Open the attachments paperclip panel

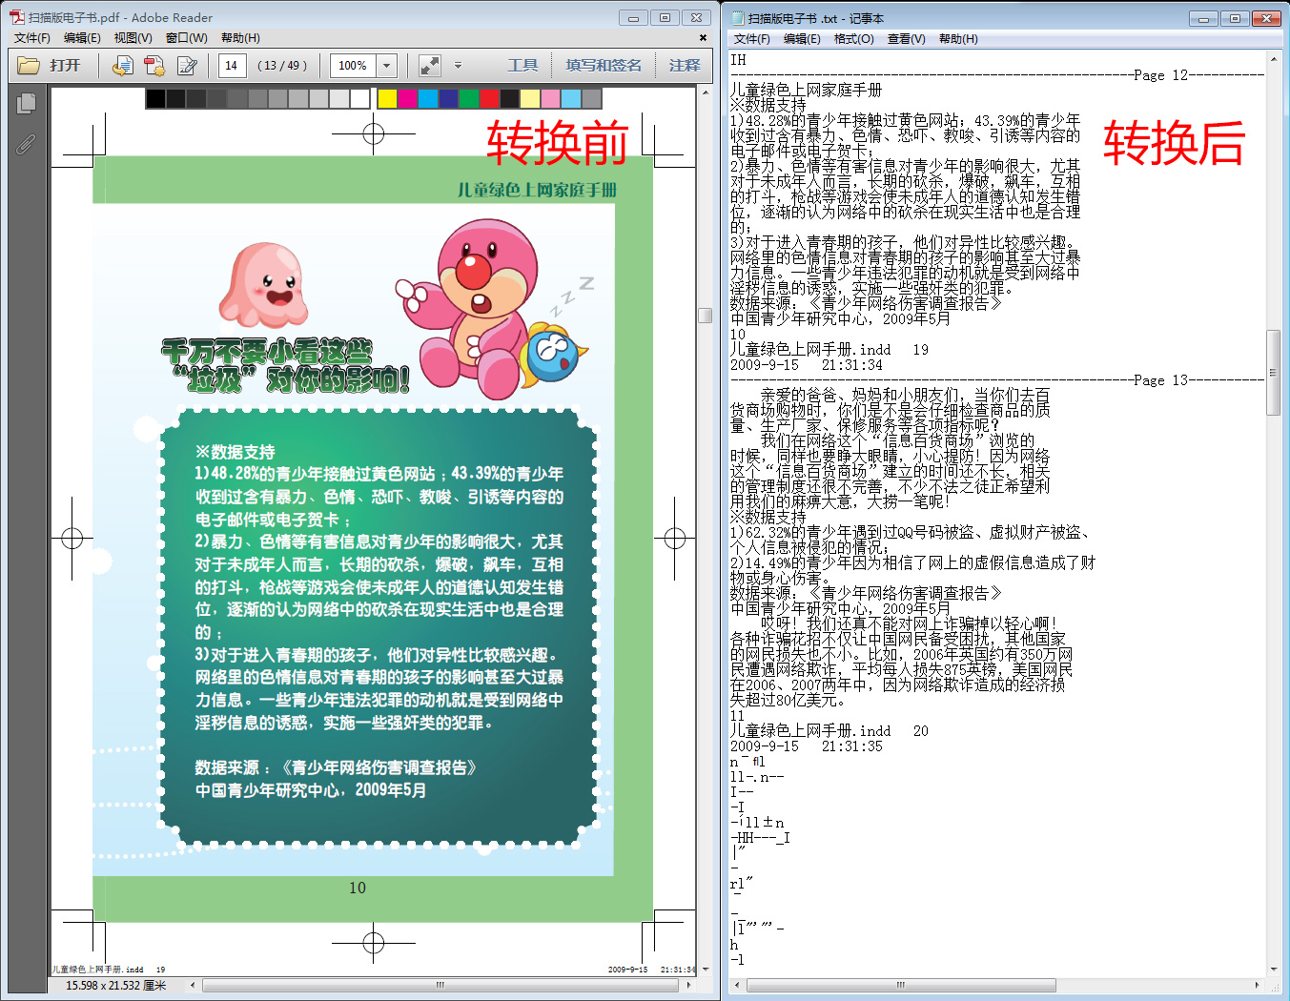26,144
